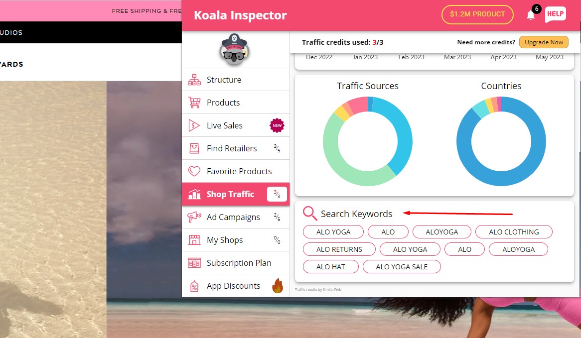Click the Traffic Sources chart heading

click(368, 86)
